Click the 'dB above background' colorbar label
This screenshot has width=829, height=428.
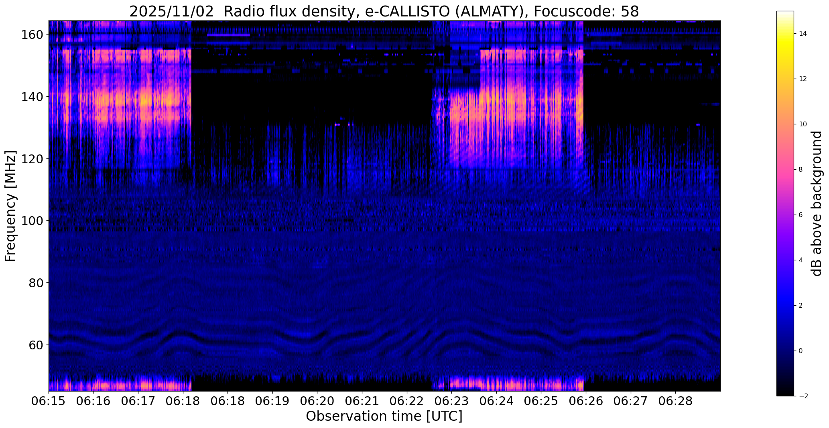pos(817,204)
